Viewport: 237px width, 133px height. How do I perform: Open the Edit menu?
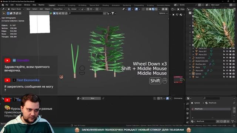[x=12, y=5]
